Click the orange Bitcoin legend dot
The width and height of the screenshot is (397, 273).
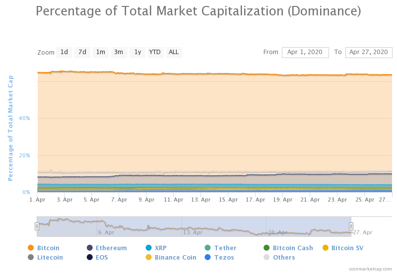coord(31,248)
